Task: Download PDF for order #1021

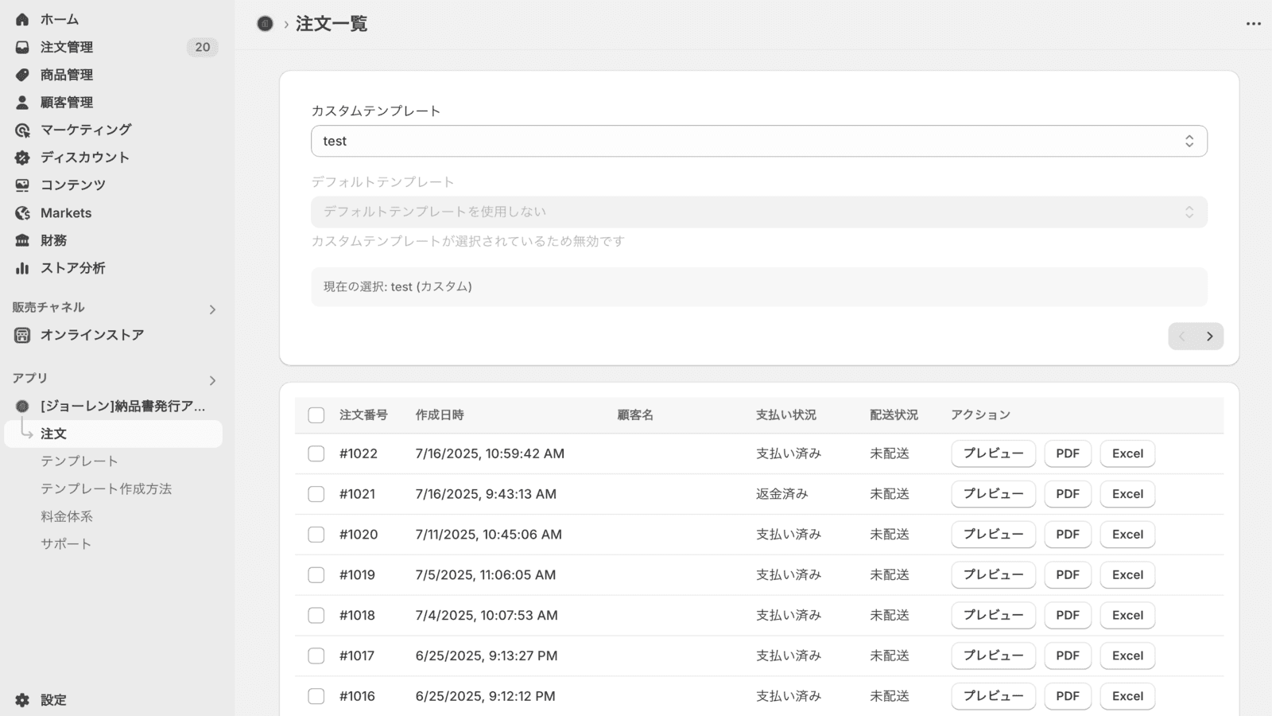Action: [1068, 494]
